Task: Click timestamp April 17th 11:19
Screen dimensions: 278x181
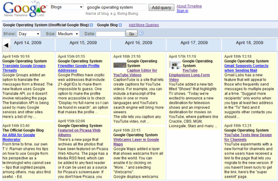Action: [x=183, y=57]
